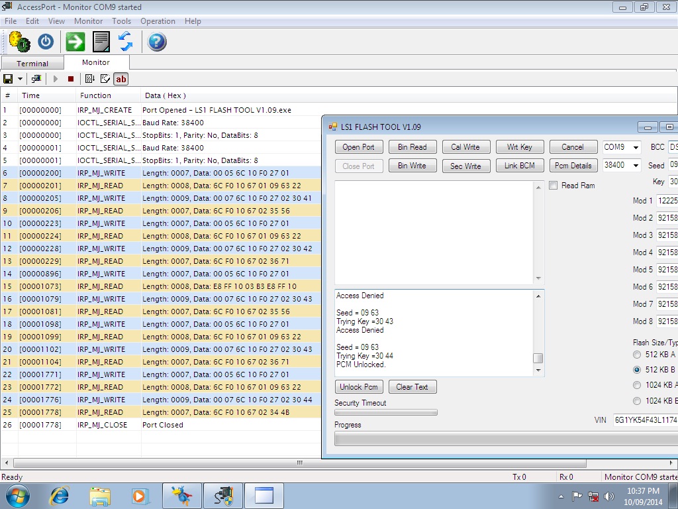Click the blue power icon in toolbar

46,42
